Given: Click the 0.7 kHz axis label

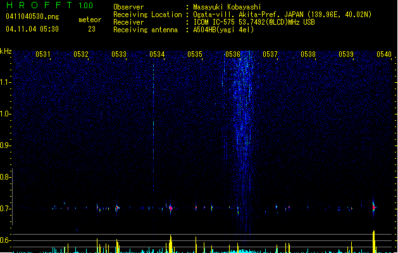Looking at the screenshot, I should coord(5,209).
